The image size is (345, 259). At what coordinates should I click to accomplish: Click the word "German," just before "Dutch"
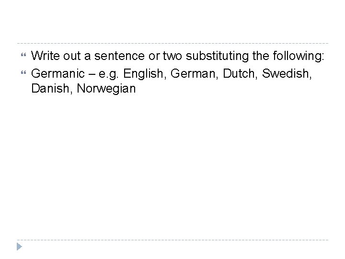pyautogui.click(x=187, y=73)
